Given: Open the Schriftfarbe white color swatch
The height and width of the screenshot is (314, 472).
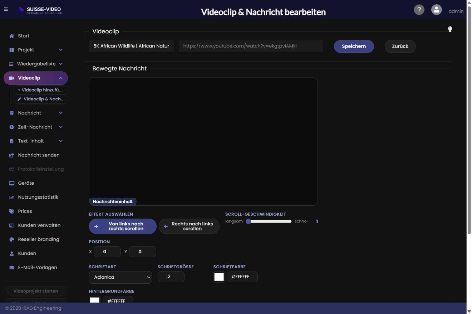Looking at the screenshot, I should coord(219,277).
